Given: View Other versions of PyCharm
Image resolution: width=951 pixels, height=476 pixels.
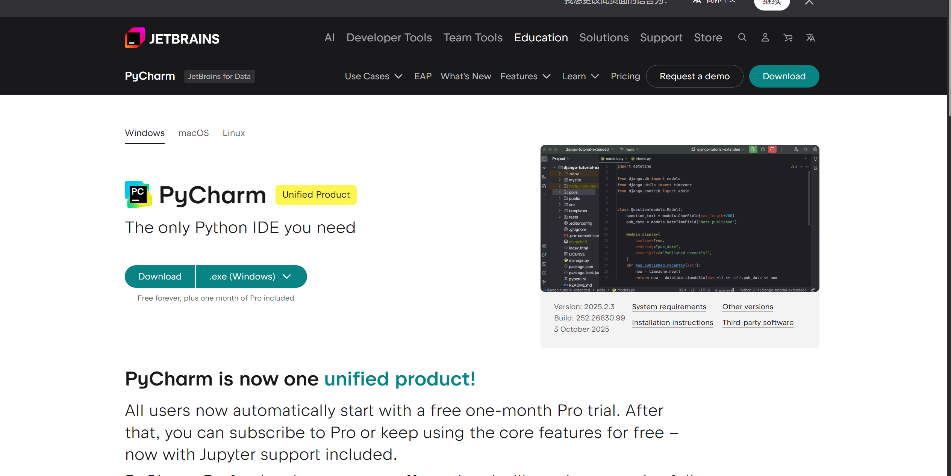Looking at the screenshot, I should 747,307.
